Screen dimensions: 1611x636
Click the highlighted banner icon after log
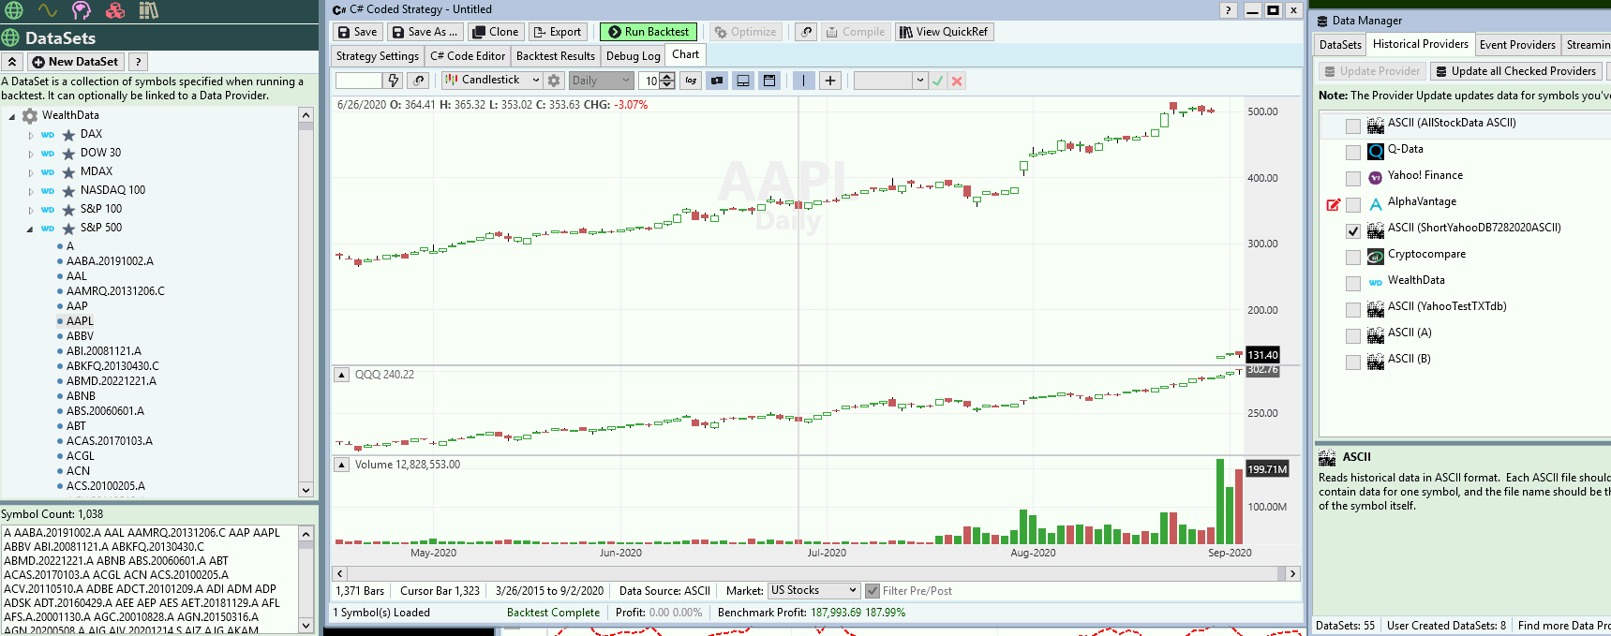click(717, 81)
